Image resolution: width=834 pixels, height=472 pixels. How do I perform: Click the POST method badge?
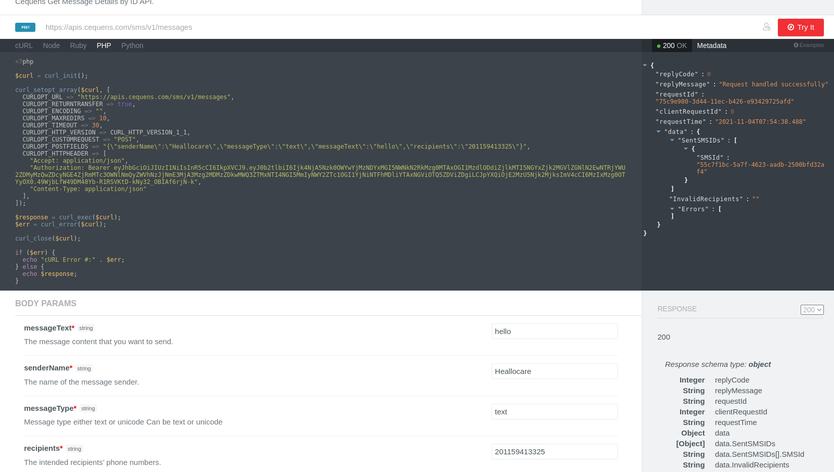(25, 27)
